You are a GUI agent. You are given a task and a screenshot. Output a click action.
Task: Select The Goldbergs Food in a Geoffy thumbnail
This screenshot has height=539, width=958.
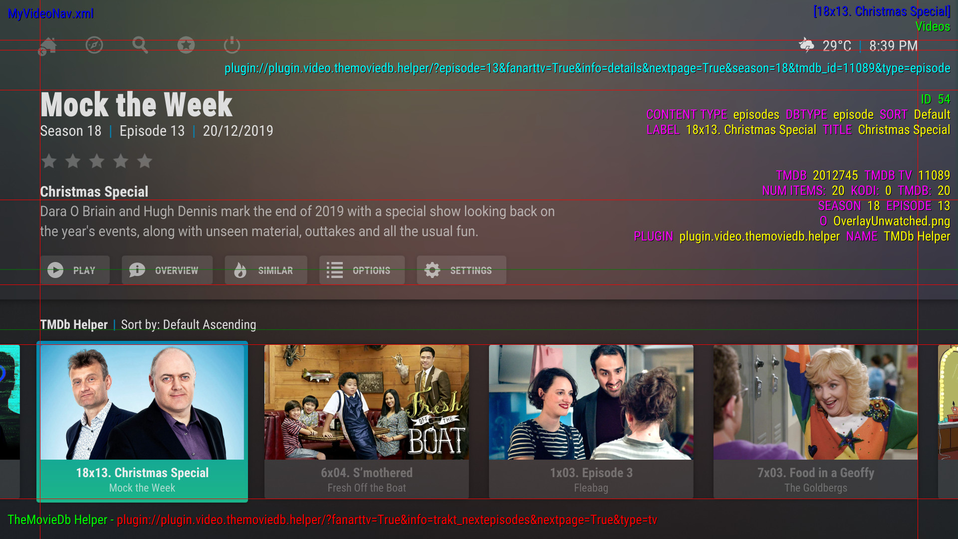[816, 402]
